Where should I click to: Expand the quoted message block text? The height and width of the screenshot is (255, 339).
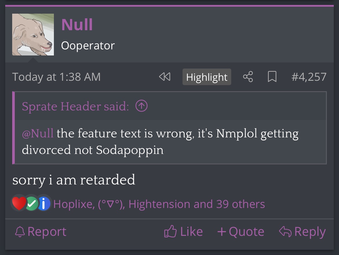pos(160,141)
